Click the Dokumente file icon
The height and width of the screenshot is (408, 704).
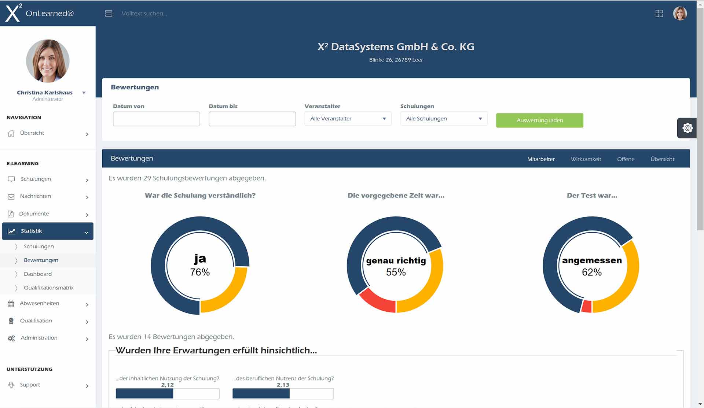coord(11,214)
